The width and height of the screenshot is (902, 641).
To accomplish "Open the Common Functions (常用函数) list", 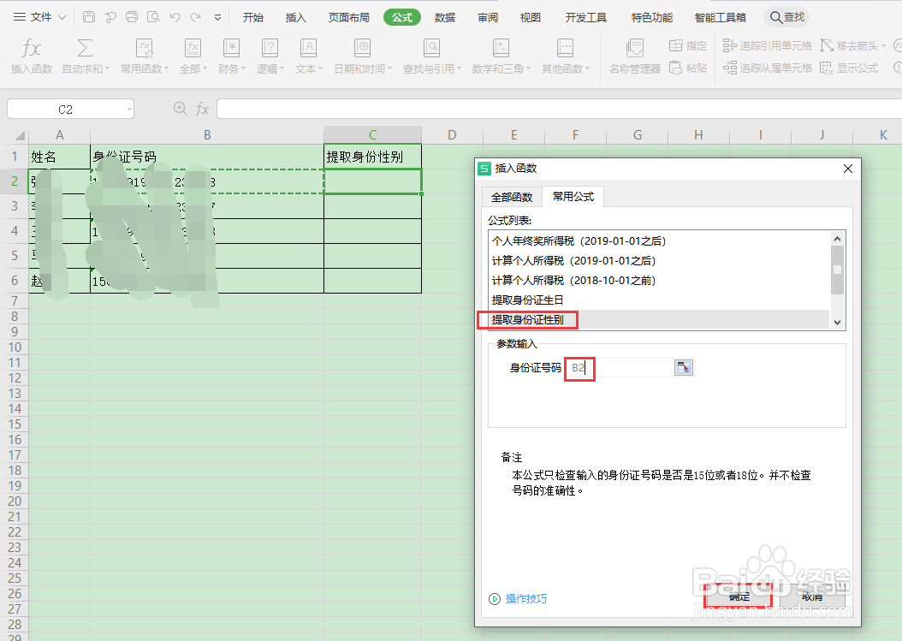I will [145, 56].
